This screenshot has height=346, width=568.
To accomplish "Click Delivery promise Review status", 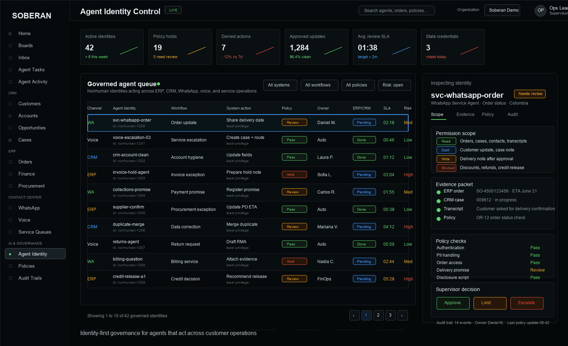I will [537, 270].
